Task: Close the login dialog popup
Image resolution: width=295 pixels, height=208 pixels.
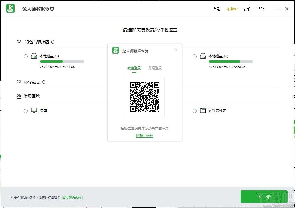Action: click(176, 50)
